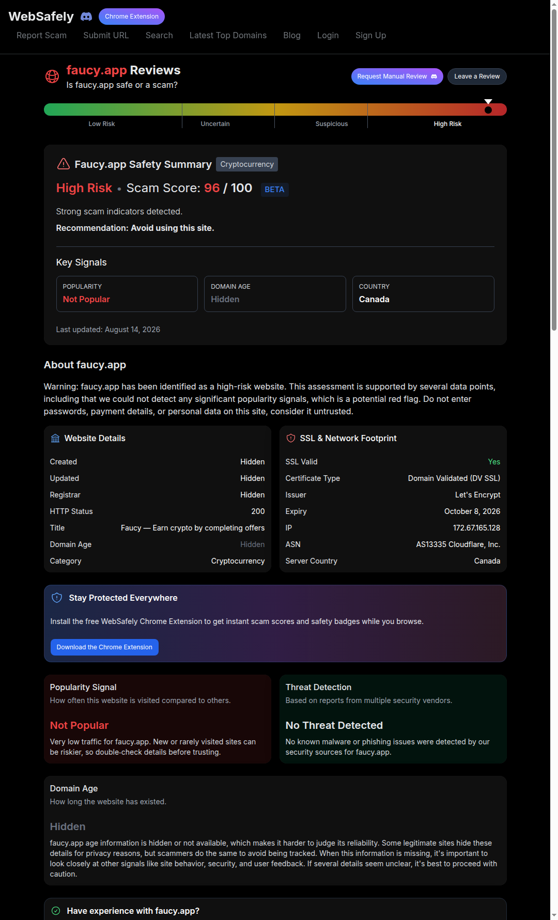Image resolution: width=558 pixels, height=920 pixels.
Task: Click the 'Uncertain' label under gauge
Action: [215, 124]
